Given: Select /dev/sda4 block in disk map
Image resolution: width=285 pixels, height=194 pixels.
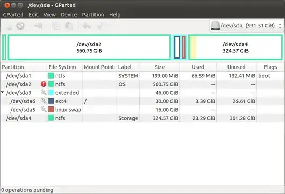Looking at the screenshot, I should coord(235,47).
